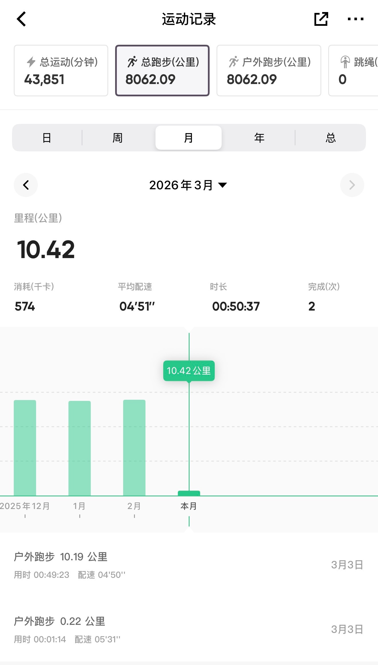
Task: Tap the 10.42公里 chart tooltip
Action: 189,371
